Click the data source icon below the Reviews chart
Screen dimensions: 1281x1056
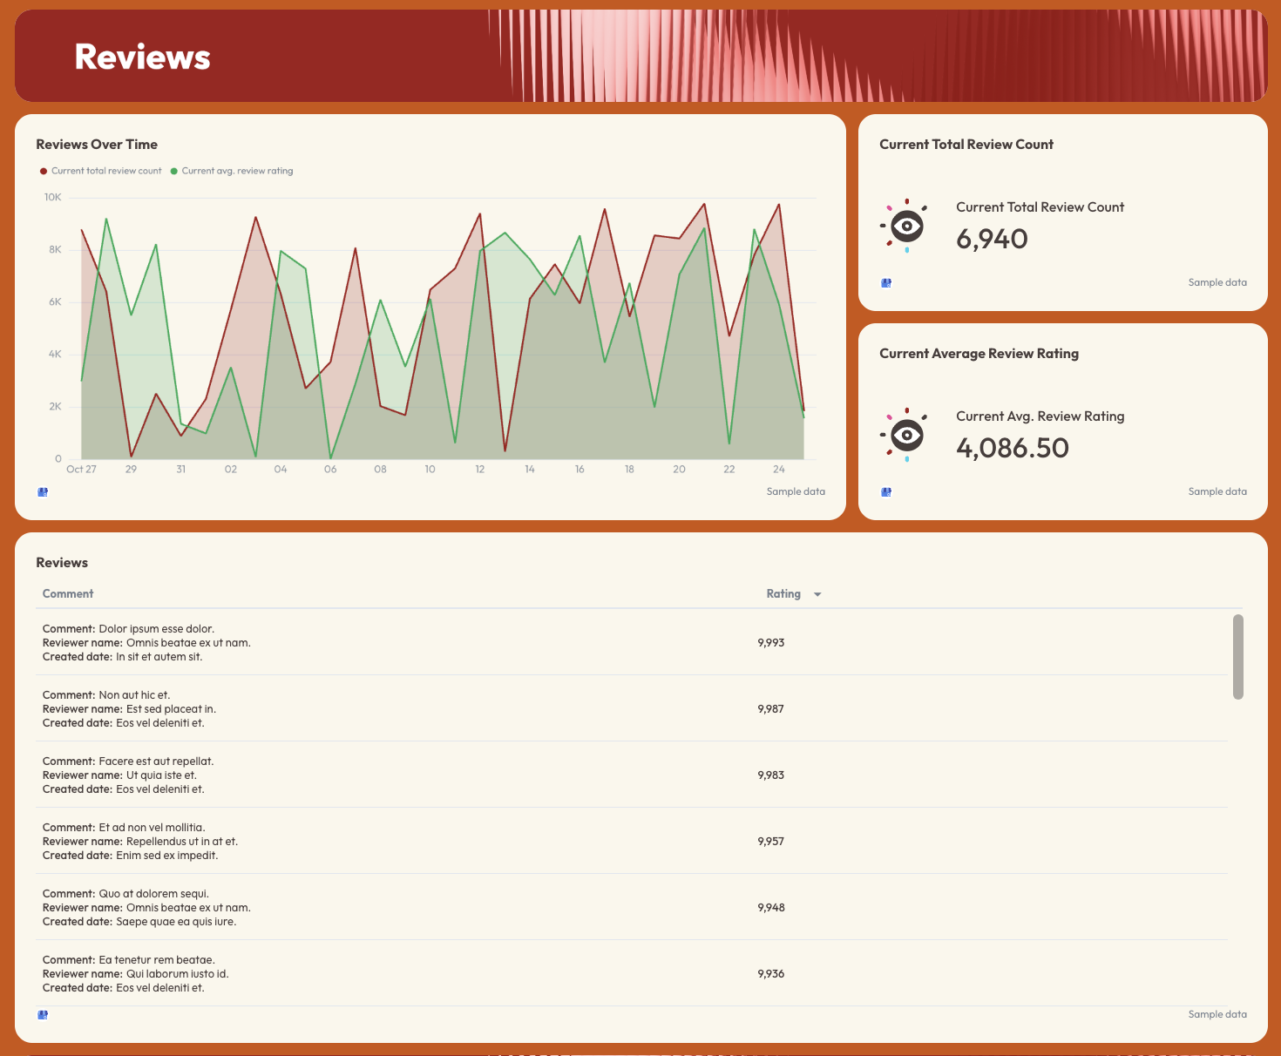pyautogui.click(x=42, y=491)
